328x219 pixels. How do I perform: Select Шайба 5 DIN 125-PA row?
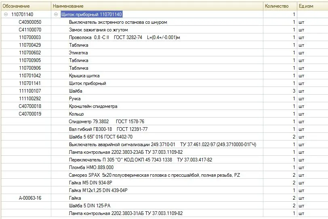90,206
